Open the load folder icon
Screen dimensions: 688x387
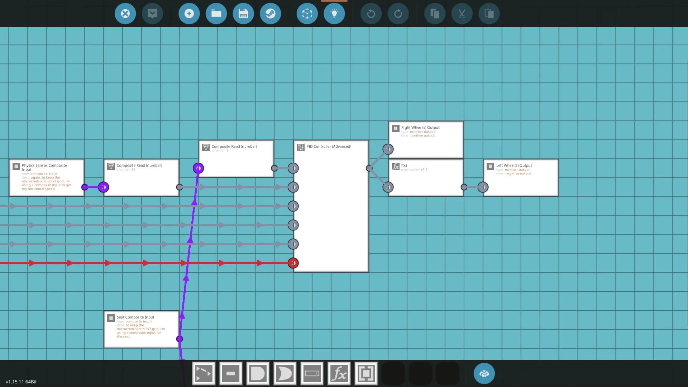coord(216,14)
